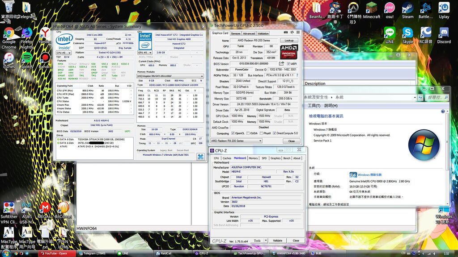Open CPU #0 dropdown in HWiNFO

(x=64, y=53)
